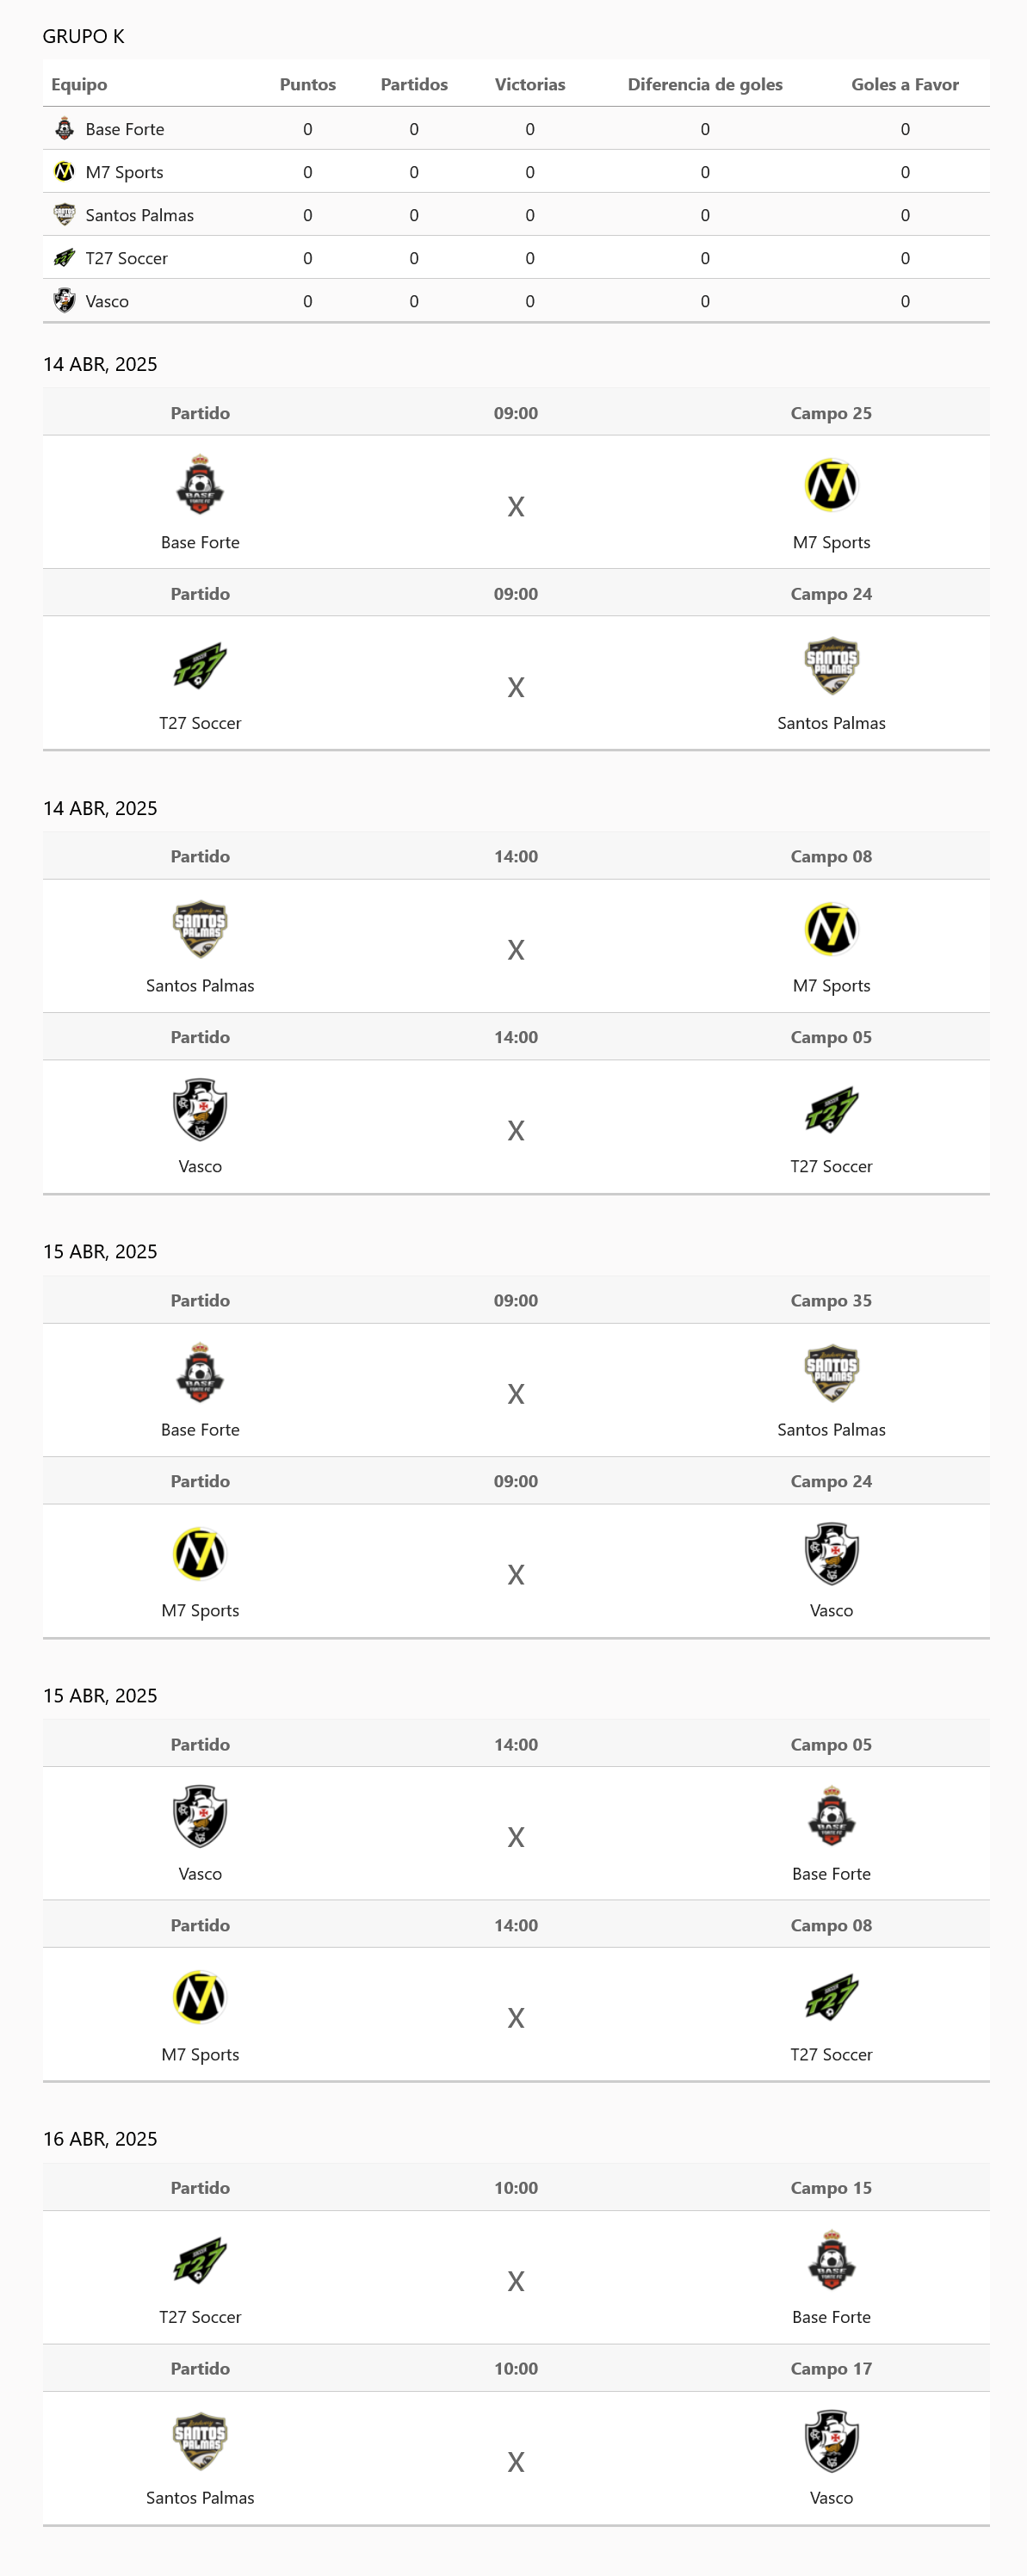Click M7 Sports logo in standings table

pyautogui.click(x=64, y=172)
